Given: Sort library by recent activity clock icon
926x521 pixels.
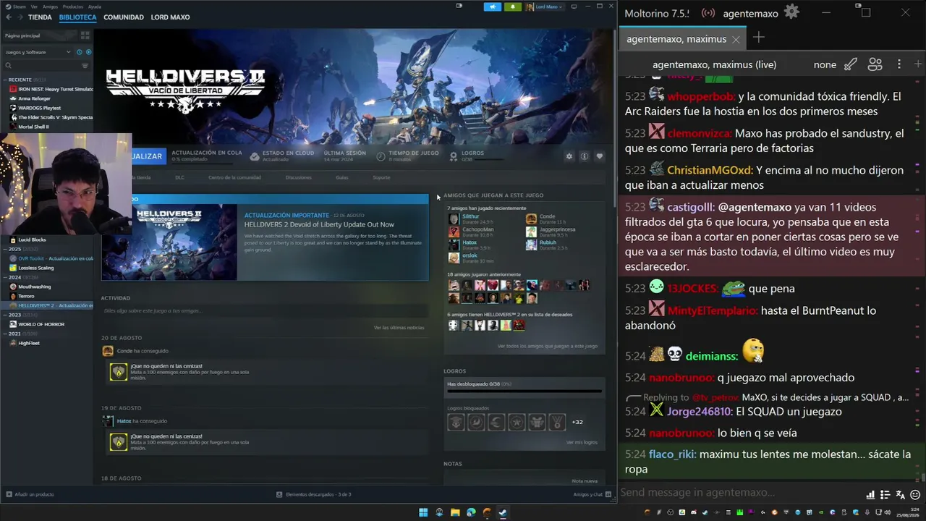Looking at the screenshot, I should [x=79, y=52].
